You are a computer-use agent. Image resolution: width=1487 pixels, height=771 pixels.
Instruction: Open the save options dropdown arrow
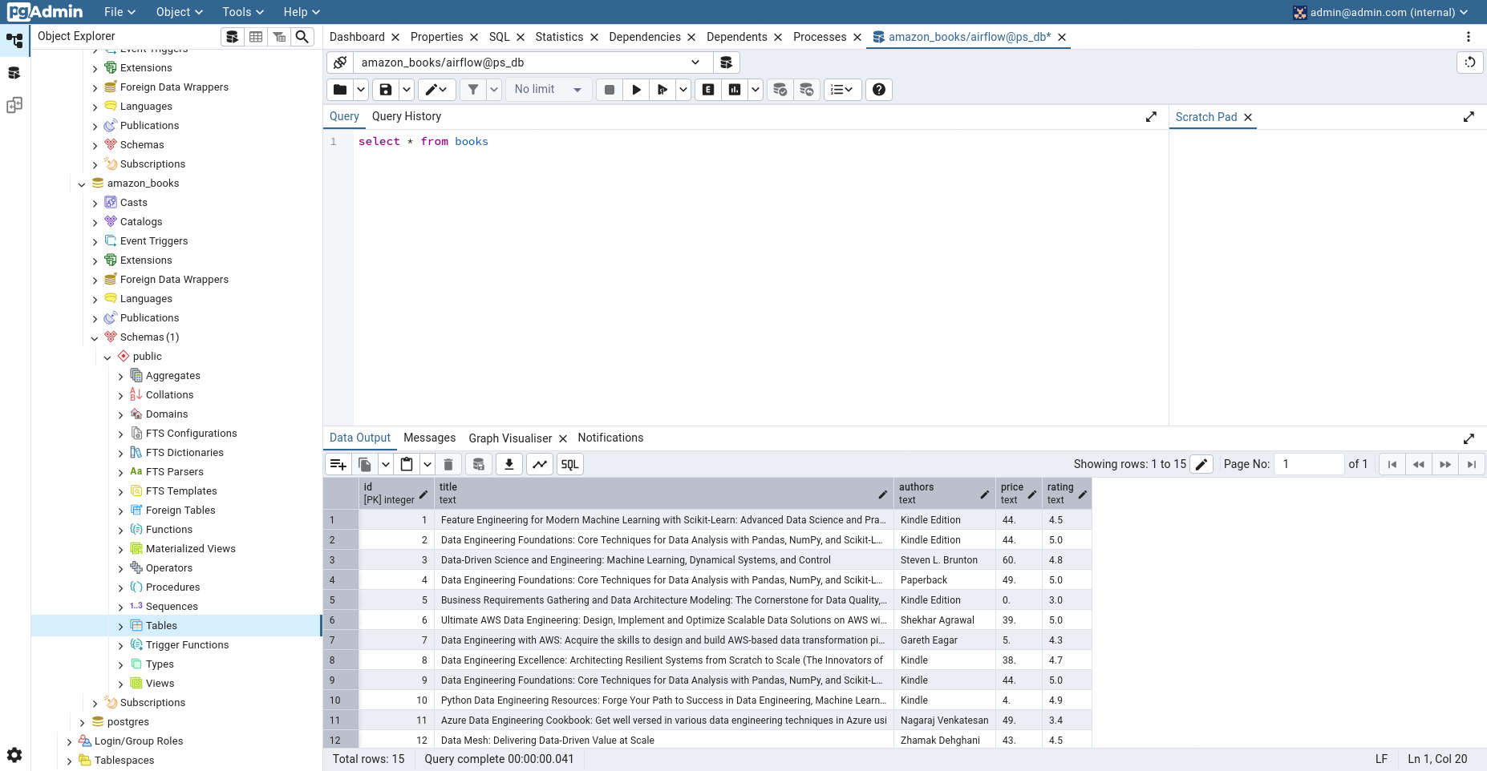407,90
